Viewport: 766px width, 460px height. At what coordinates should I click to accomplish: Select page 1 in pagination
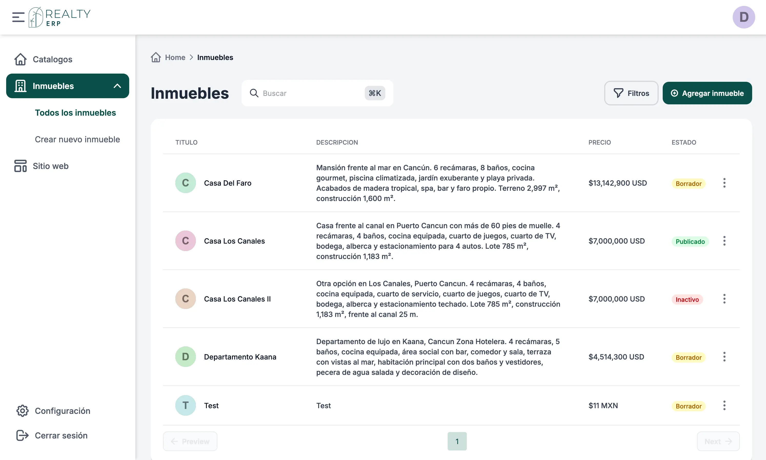[x=457, y=441]
